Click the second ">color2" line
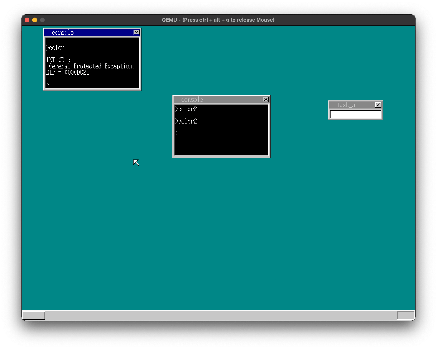The width and height of the screenshot is (437, 349). (186, 121)
